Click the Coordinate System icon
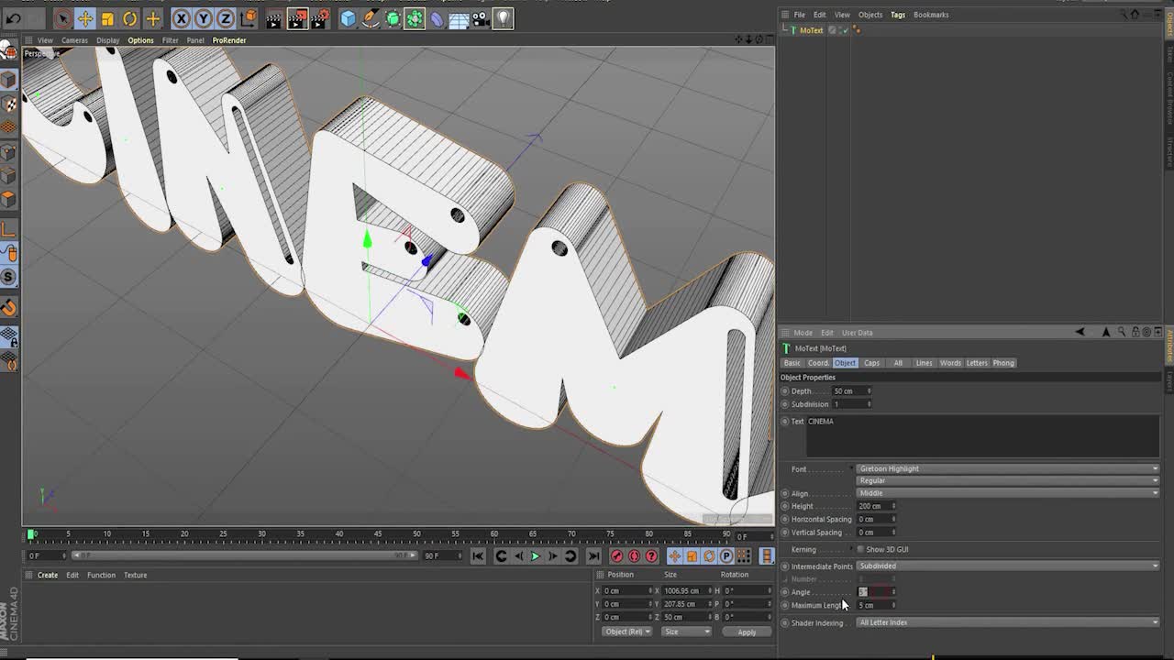 pyautogui.click(x=249, y=18)
